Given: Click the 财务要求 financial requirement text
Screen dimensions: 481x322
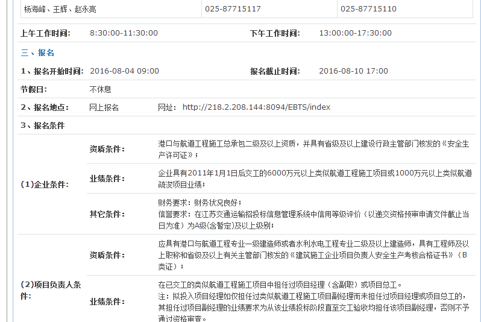Looking at the screenshot, I should pos(200,202).
